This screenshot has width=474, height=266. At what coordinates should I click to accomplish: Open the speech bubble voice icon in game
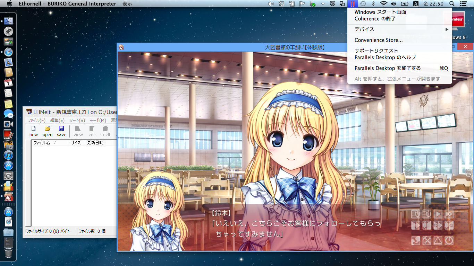[x=416, y=240]
